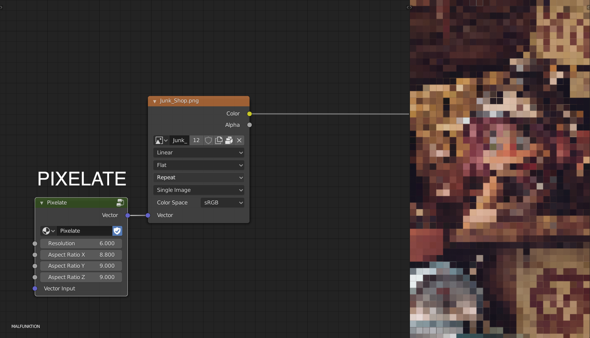Click the Aspect Ratio X slider
The image size is (590, 338).
[81, 255]
